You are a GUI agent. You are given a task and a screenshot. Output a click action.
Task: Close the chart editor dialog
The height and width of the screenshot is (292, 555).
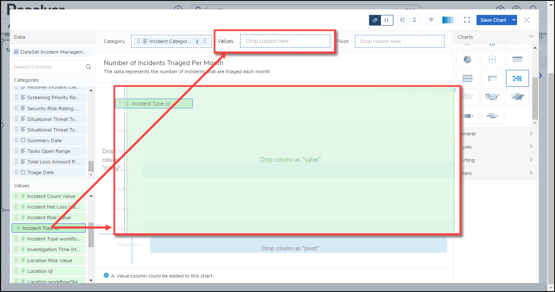[x=527, y=20]
